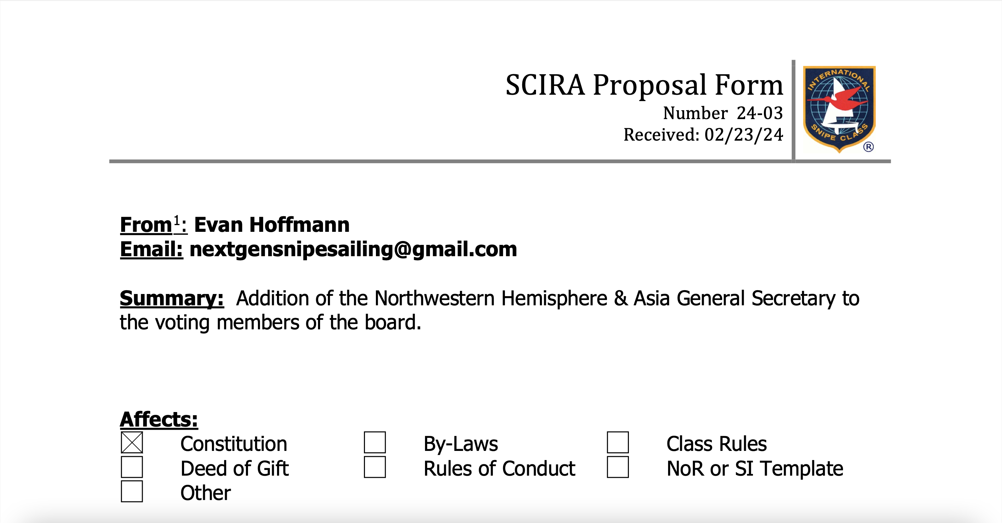Image resolution: width=1002 pixels, height=523 pixels.
Task: Click the Constitution label text
Action: point(234,443)
